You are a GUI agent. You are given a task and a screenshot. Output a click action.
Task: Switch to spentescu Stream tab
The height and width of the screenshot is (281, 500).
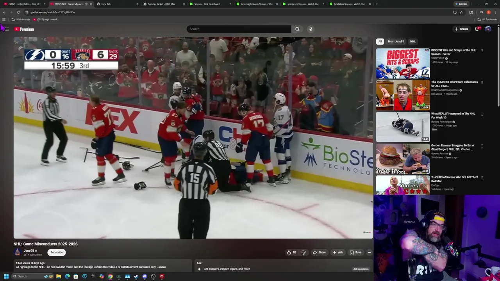coord(303,4)
